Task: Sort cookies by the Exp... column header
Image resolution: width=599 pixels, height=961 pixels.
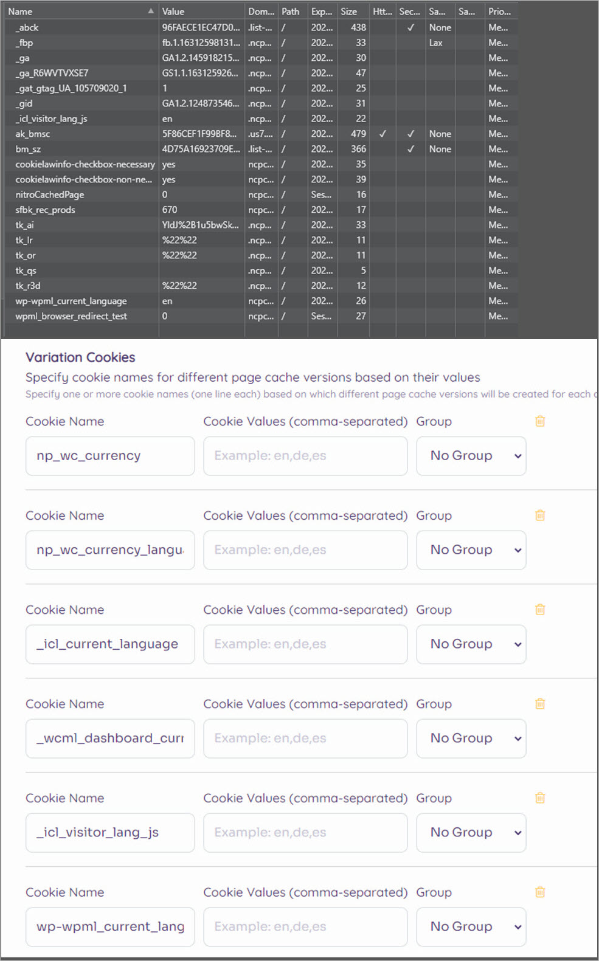Action: pos(322,12)
